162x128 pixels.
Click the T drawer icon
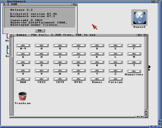click(x=134, y=62)
